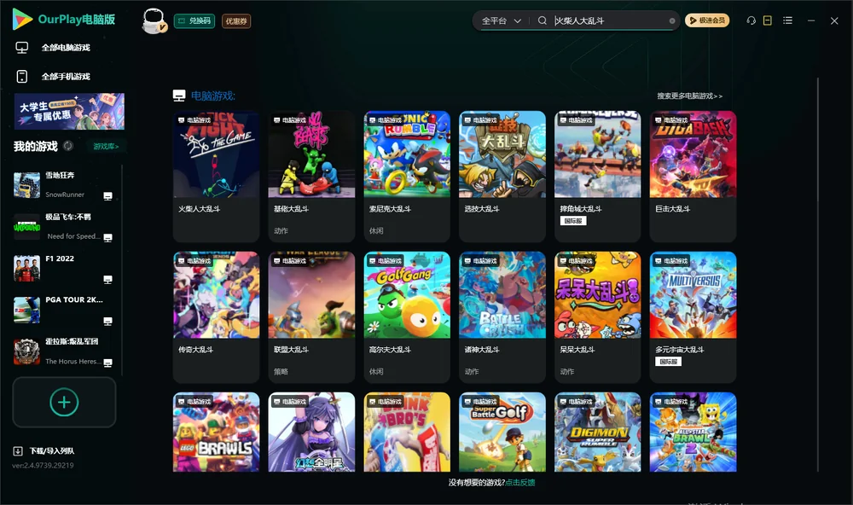Open 选技大乱斗 game card
Screen dimensions: 853x505
[x=502, y=177]
